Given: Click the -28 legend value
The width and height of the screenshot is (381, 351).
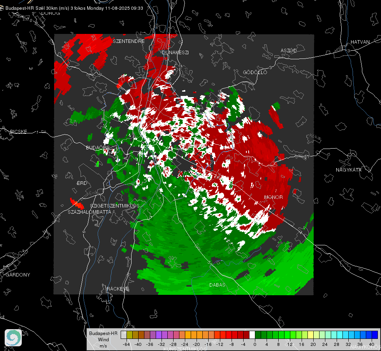Looking at the screenshot, I should (173, 344).
